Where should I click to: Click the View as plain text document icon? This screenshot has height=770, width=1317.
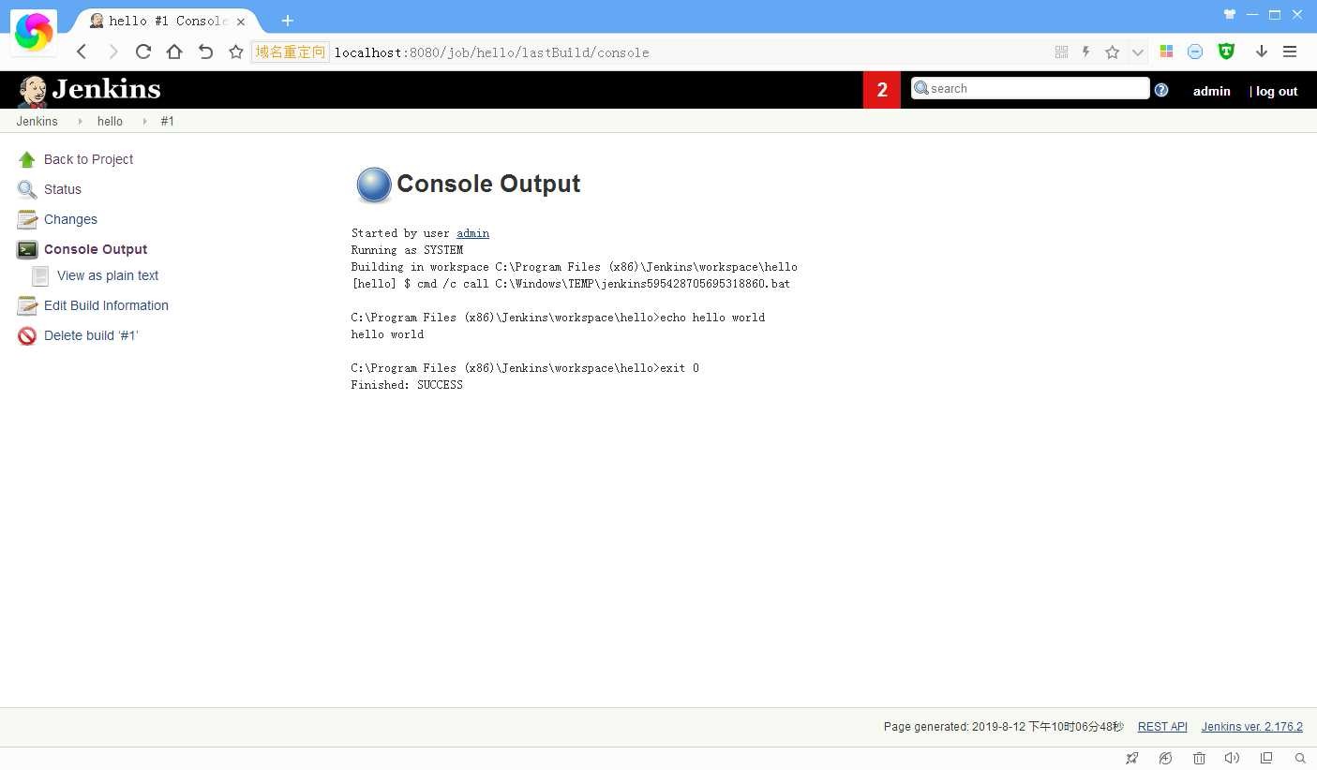coord(40,275)
